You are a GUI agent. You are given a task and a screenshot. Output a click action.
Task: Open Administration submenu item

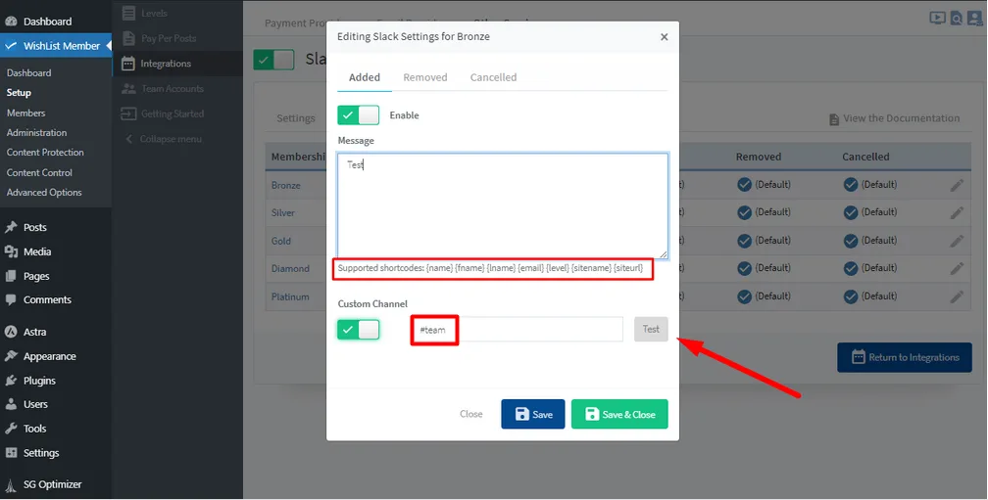(36, 133)
